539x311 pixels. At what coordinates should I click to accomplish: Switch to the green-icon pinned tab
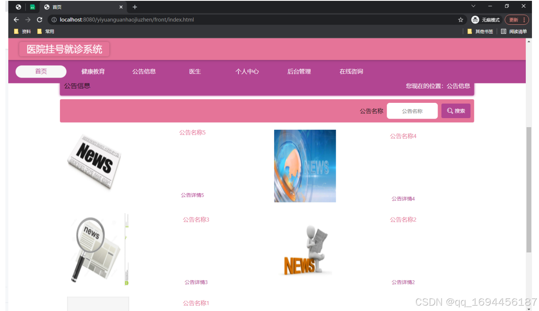pos(32,7)
